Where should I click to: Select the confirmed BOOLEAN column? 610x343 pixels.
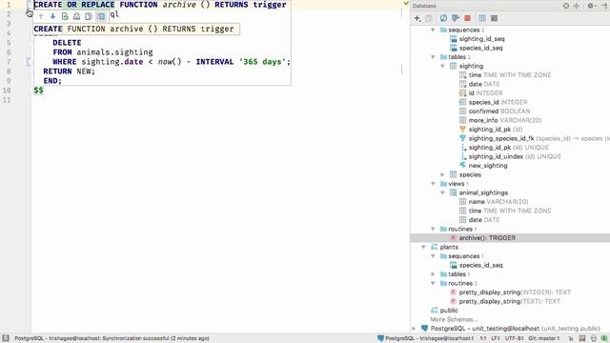pyautogui.click(x=499, y=111)
